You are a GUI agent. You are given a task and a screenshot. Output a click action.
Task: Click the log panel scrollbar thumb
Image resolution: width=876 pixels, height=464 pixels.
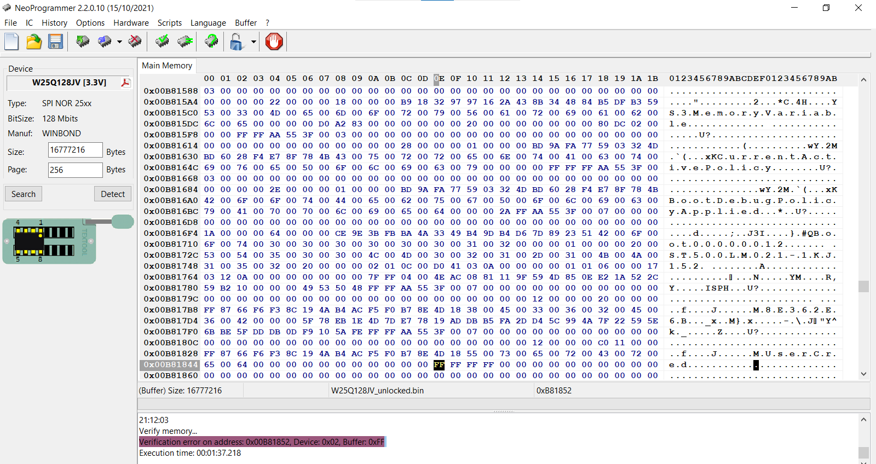[x=863, y=453]
